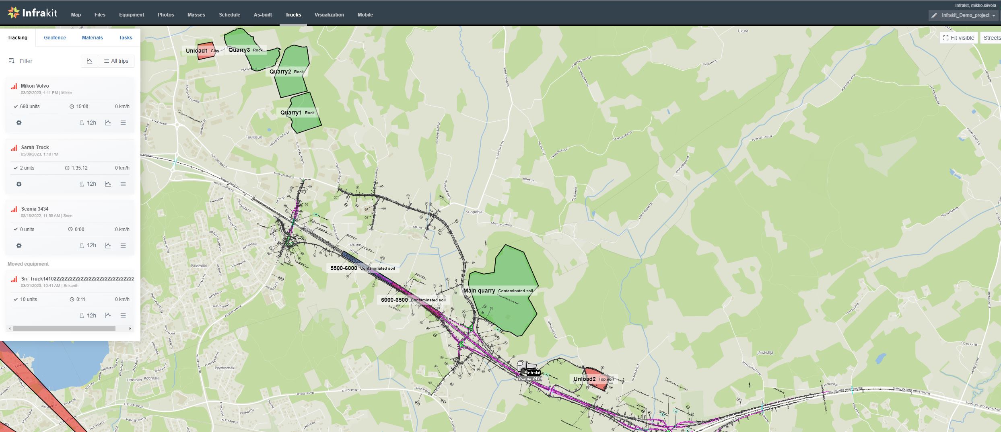Click the signal strength icon of Mikon Volvo
The width and height of the screenshot is (1001, 432).
[14, 86]
